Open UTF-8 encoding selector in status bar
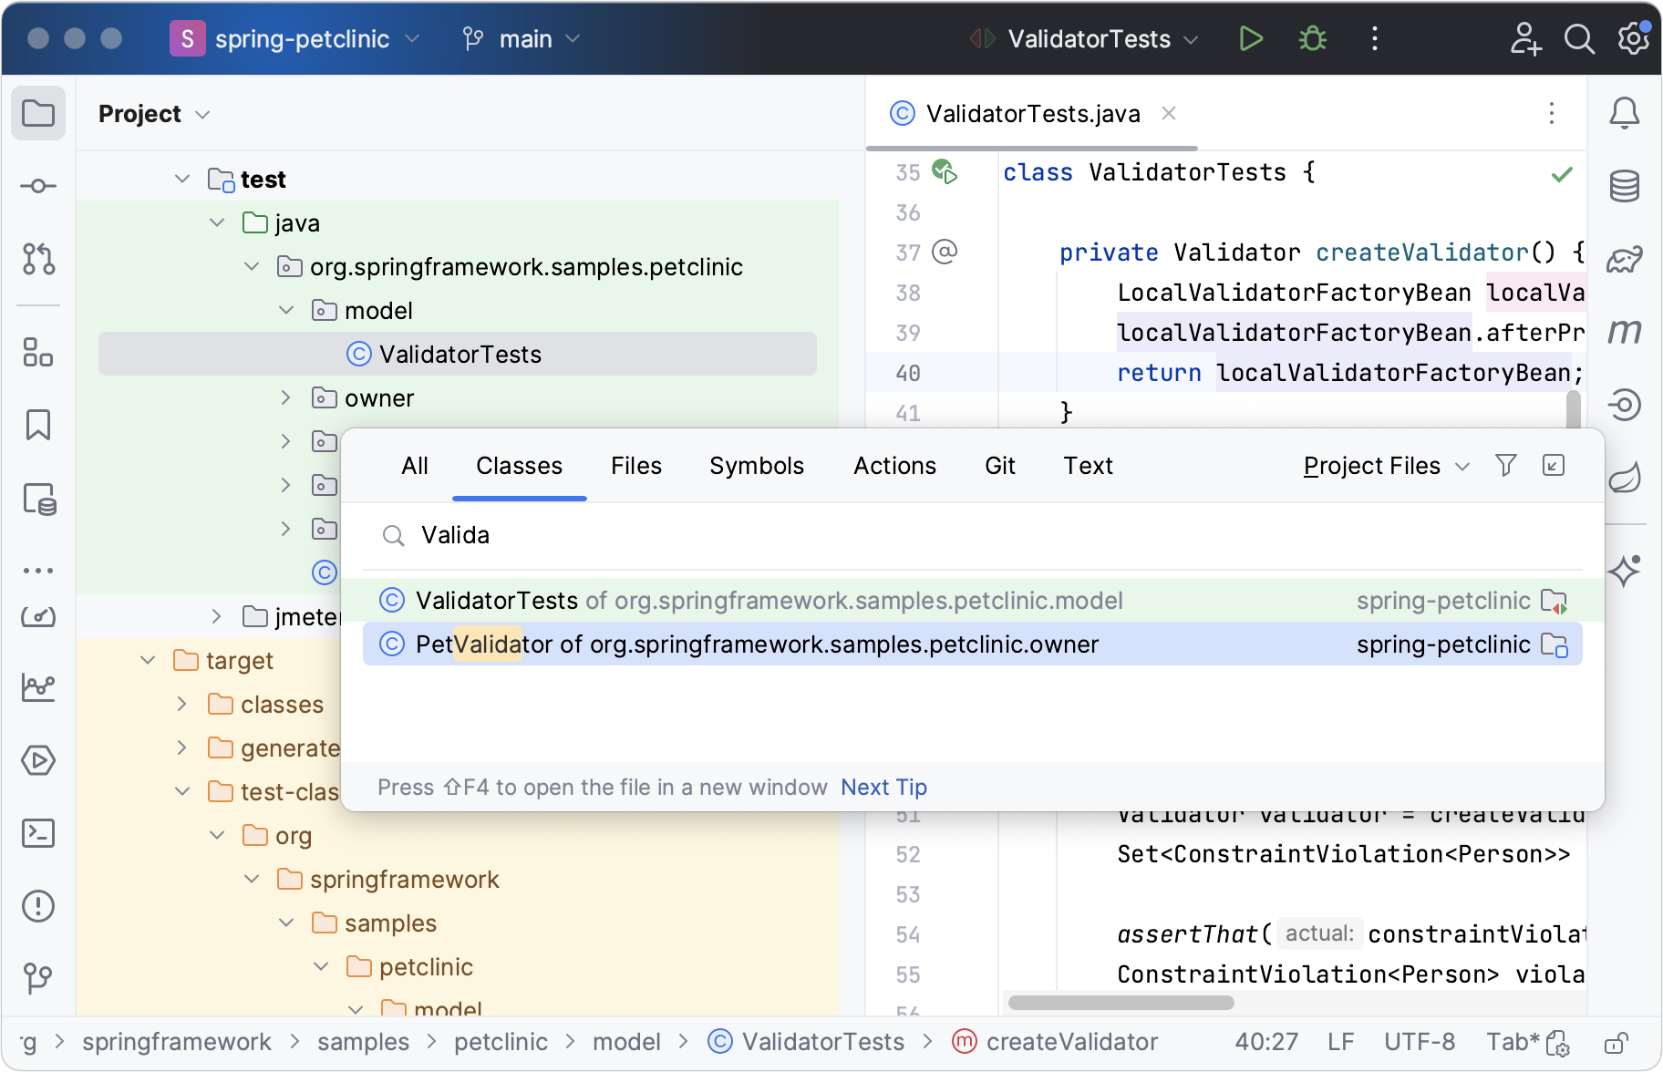Image resolution: width=1663 pixels, height=1072 pixels. point(1419,1042)
